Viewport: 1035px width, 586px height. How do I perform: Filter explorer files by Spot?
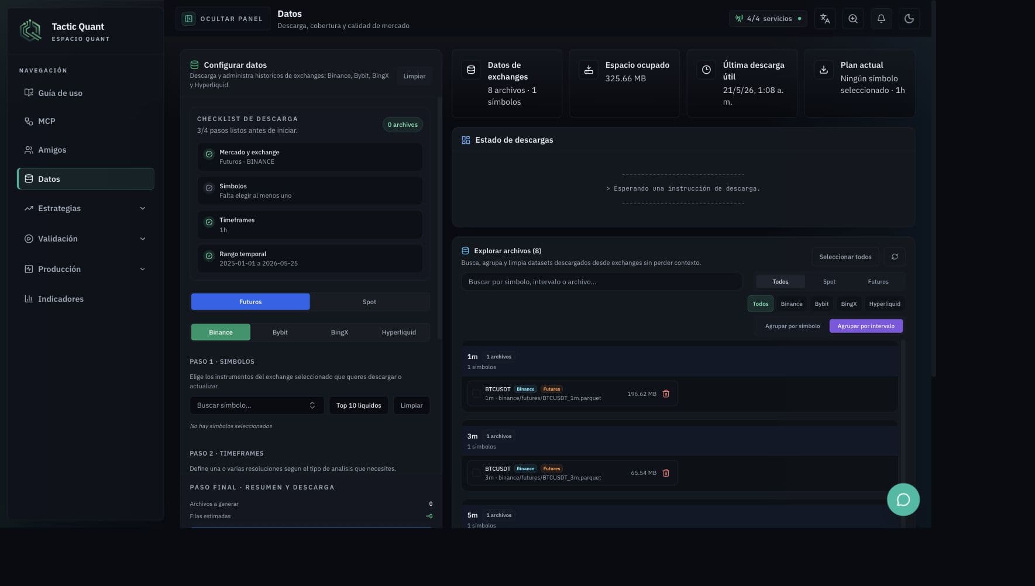pyautogui.click(x=829, y=281)
